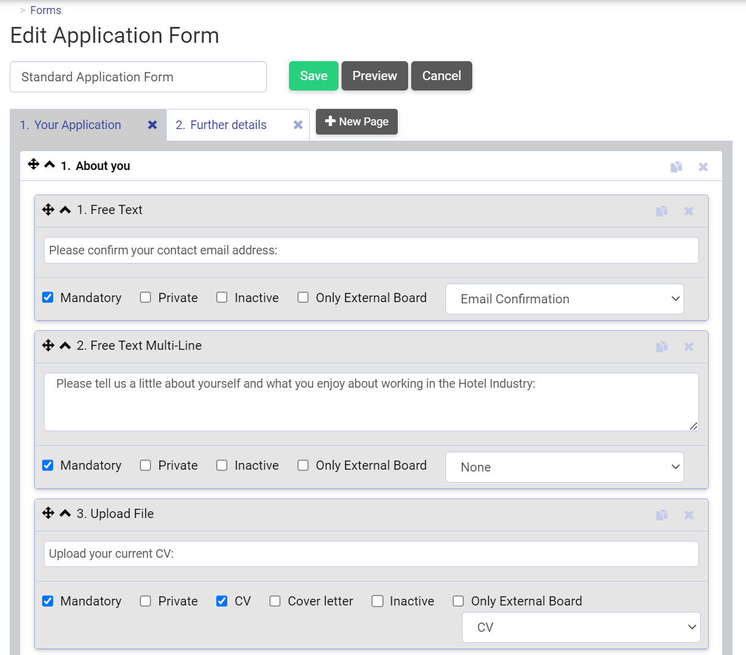Click the delete X icon on the Free Text Multi-Line question
This screenshot has height=655, width=746.
689,346
